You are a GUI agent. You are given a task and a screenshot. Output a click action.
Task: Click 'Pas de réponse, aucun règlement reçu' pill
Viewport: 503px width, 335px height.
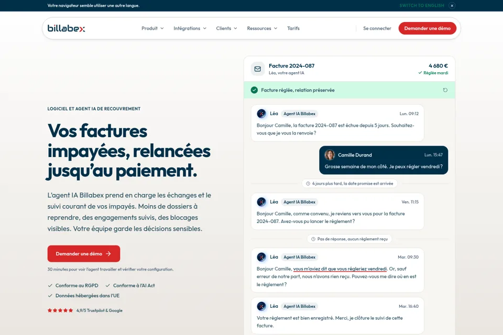(x=349, y=239)
